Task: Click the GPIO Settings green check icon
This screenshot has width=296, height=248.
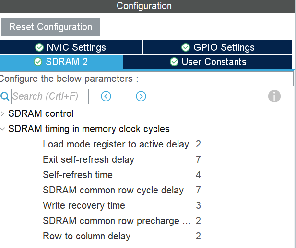Action: pos(186,47)
